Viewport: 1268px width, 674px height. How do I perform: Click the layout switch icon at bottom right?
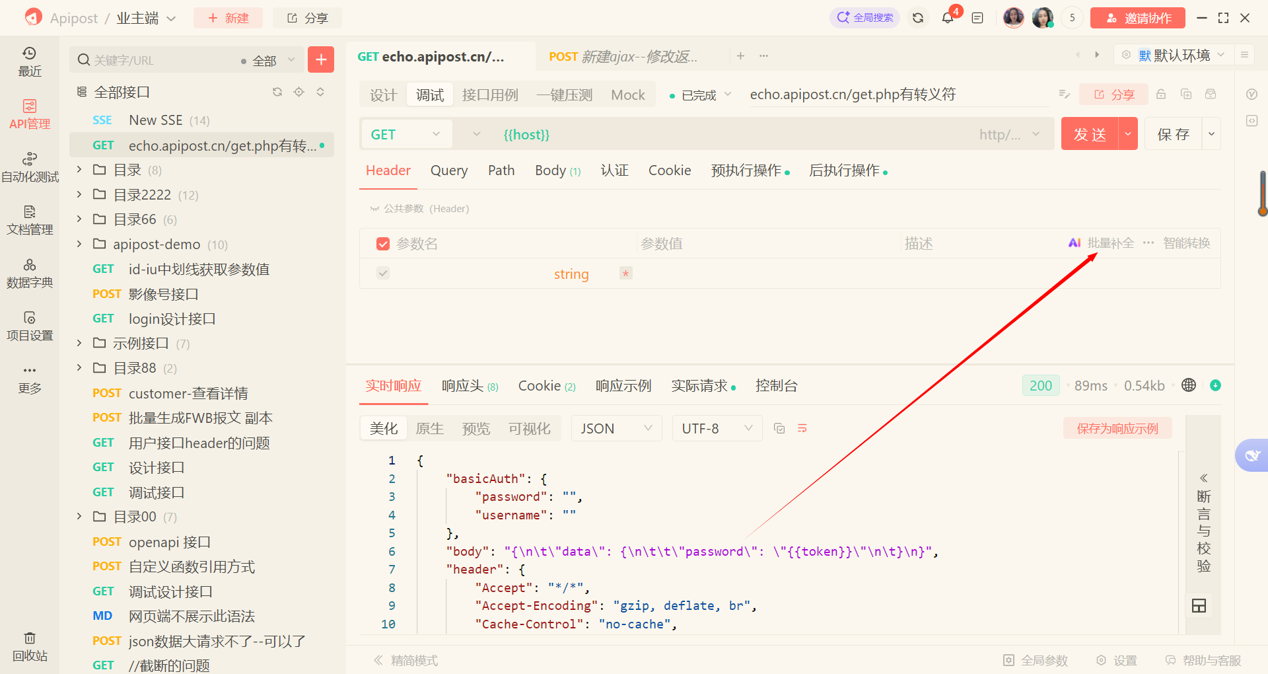1199,605
